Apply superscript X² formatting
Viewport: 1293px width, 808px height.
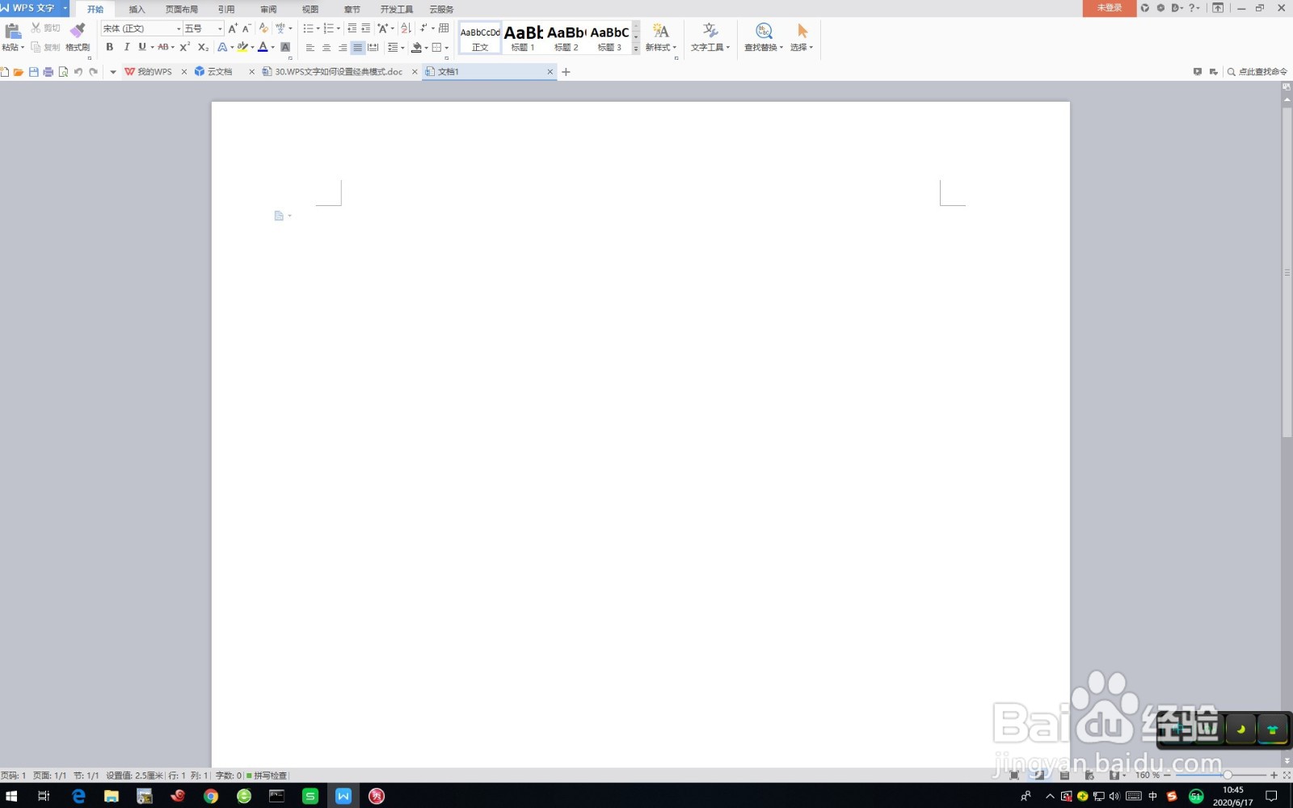point(183,47)
